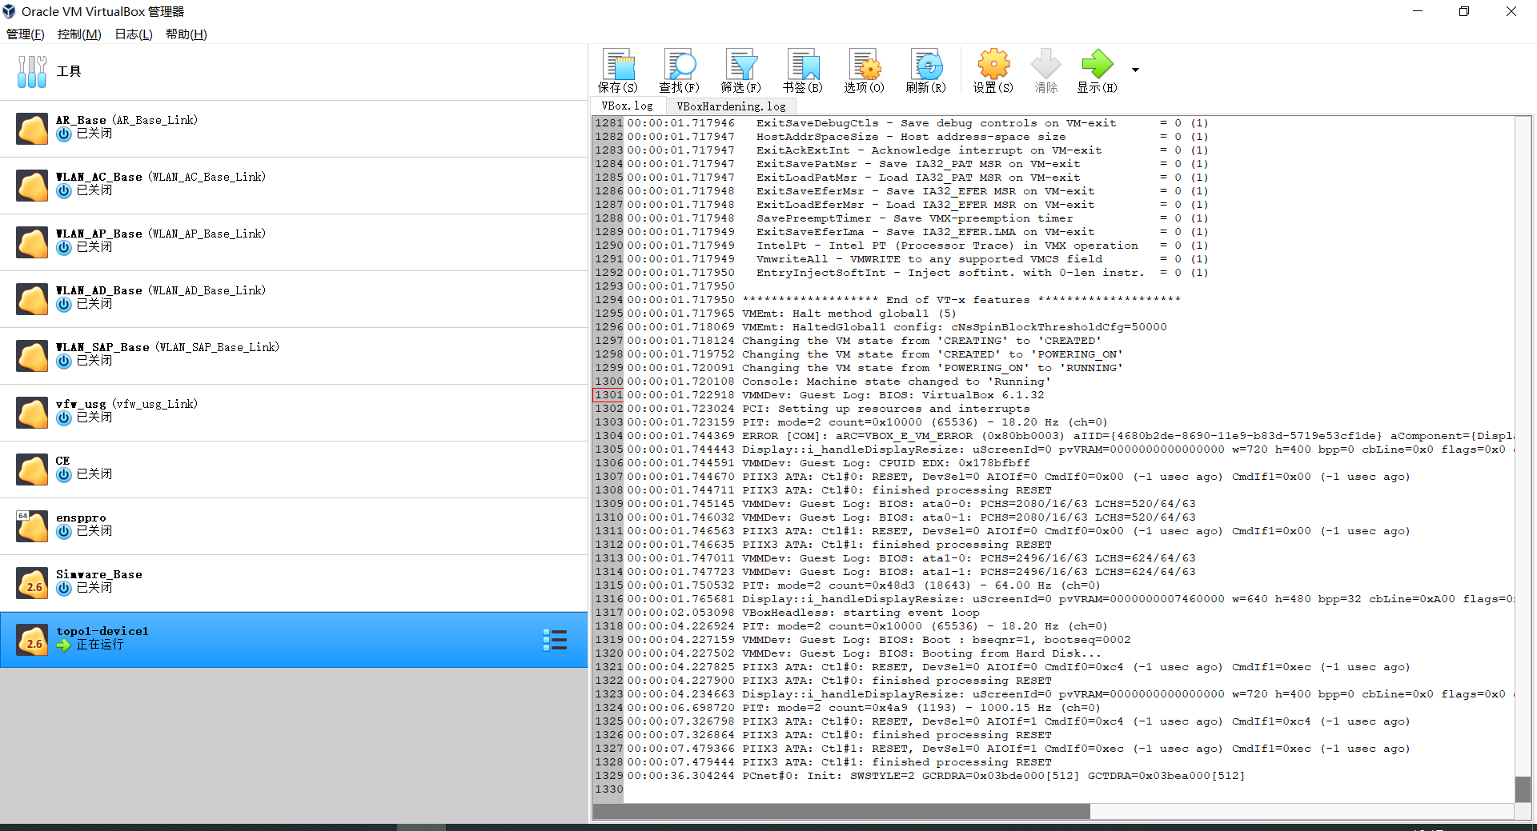Open the topo1-device1 machine tools menu icon
The width and height of the screenshot is (1537, 831).
tap(555, 640)
